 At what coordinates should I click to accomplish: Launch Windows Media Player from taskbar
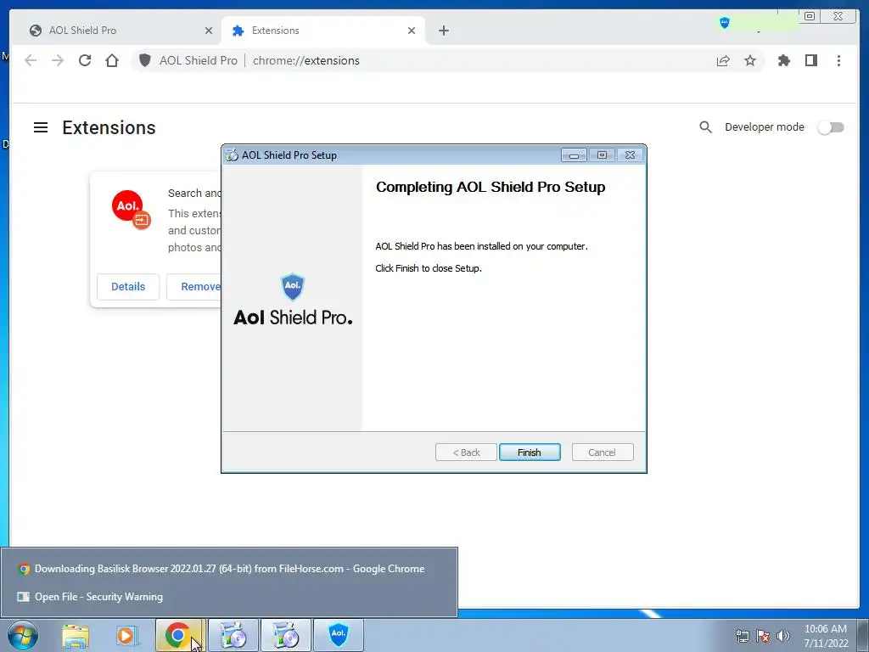(126, 635)
